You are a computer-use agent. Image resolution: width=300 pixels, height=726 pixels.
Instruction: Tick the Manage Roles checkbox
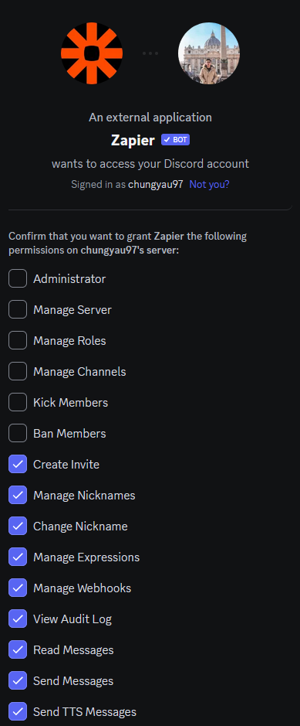(x=18, y=341)
